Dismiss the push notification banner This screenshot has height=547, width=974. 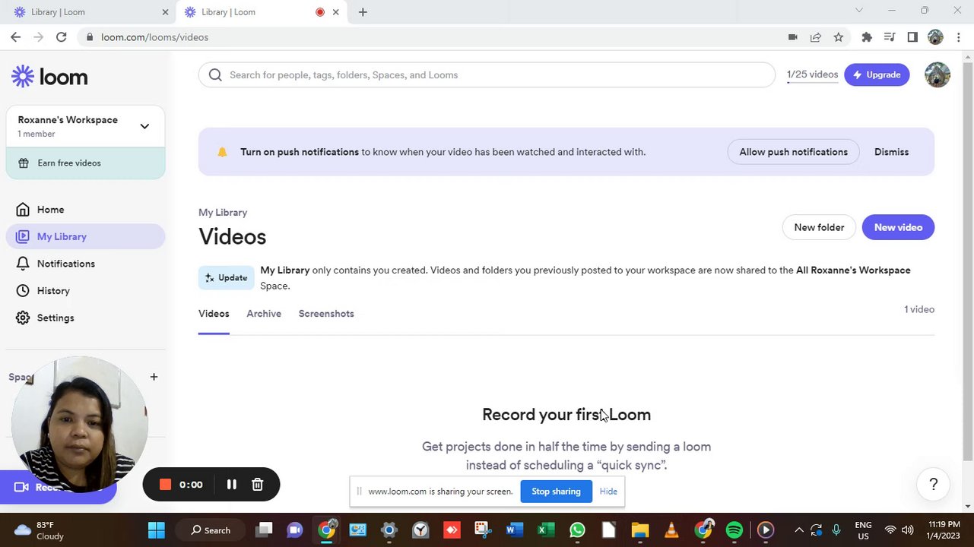[891, 152]
